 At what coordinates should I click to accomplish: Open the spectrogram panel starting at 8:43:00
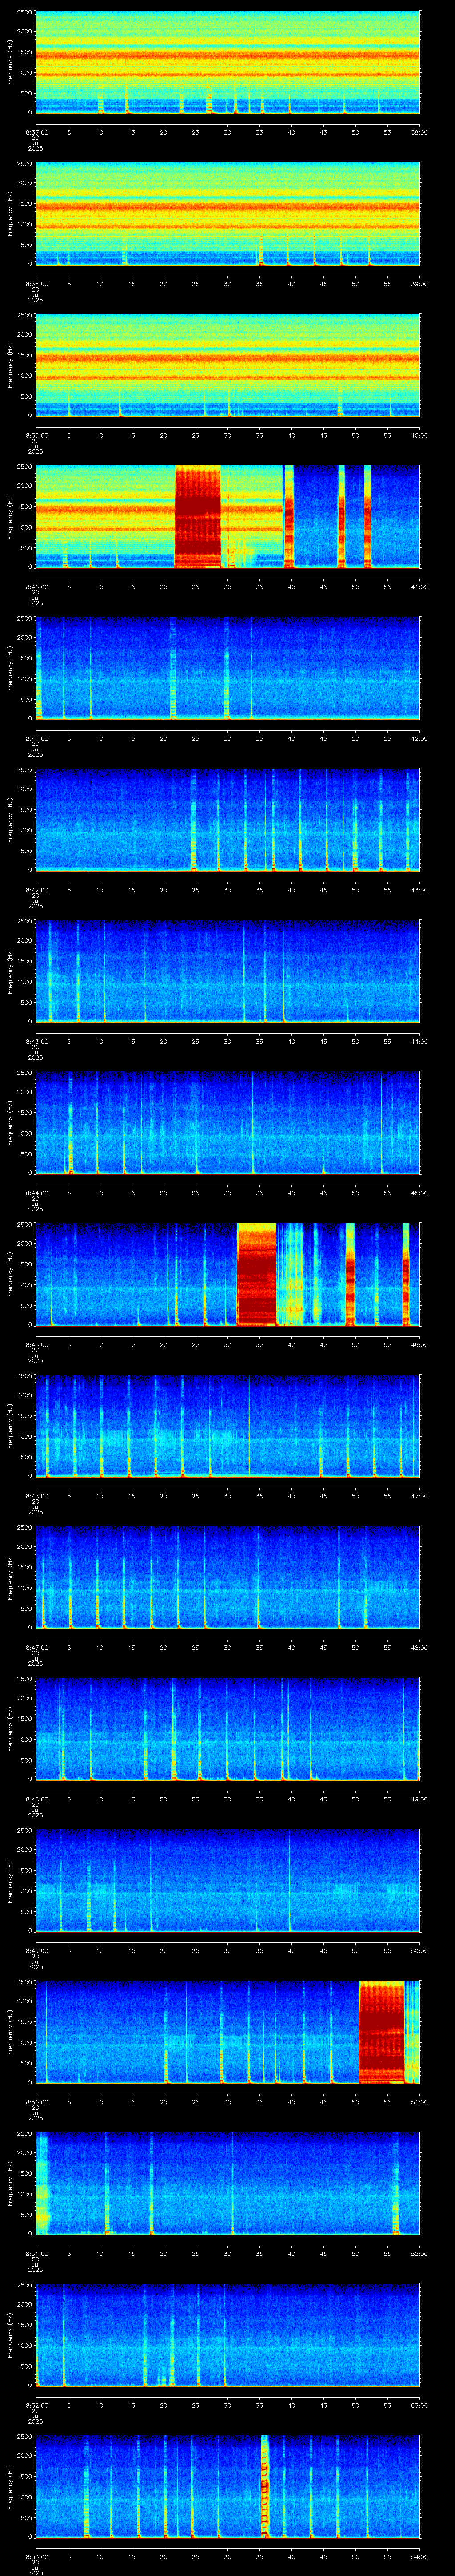(x=228, y=971)
